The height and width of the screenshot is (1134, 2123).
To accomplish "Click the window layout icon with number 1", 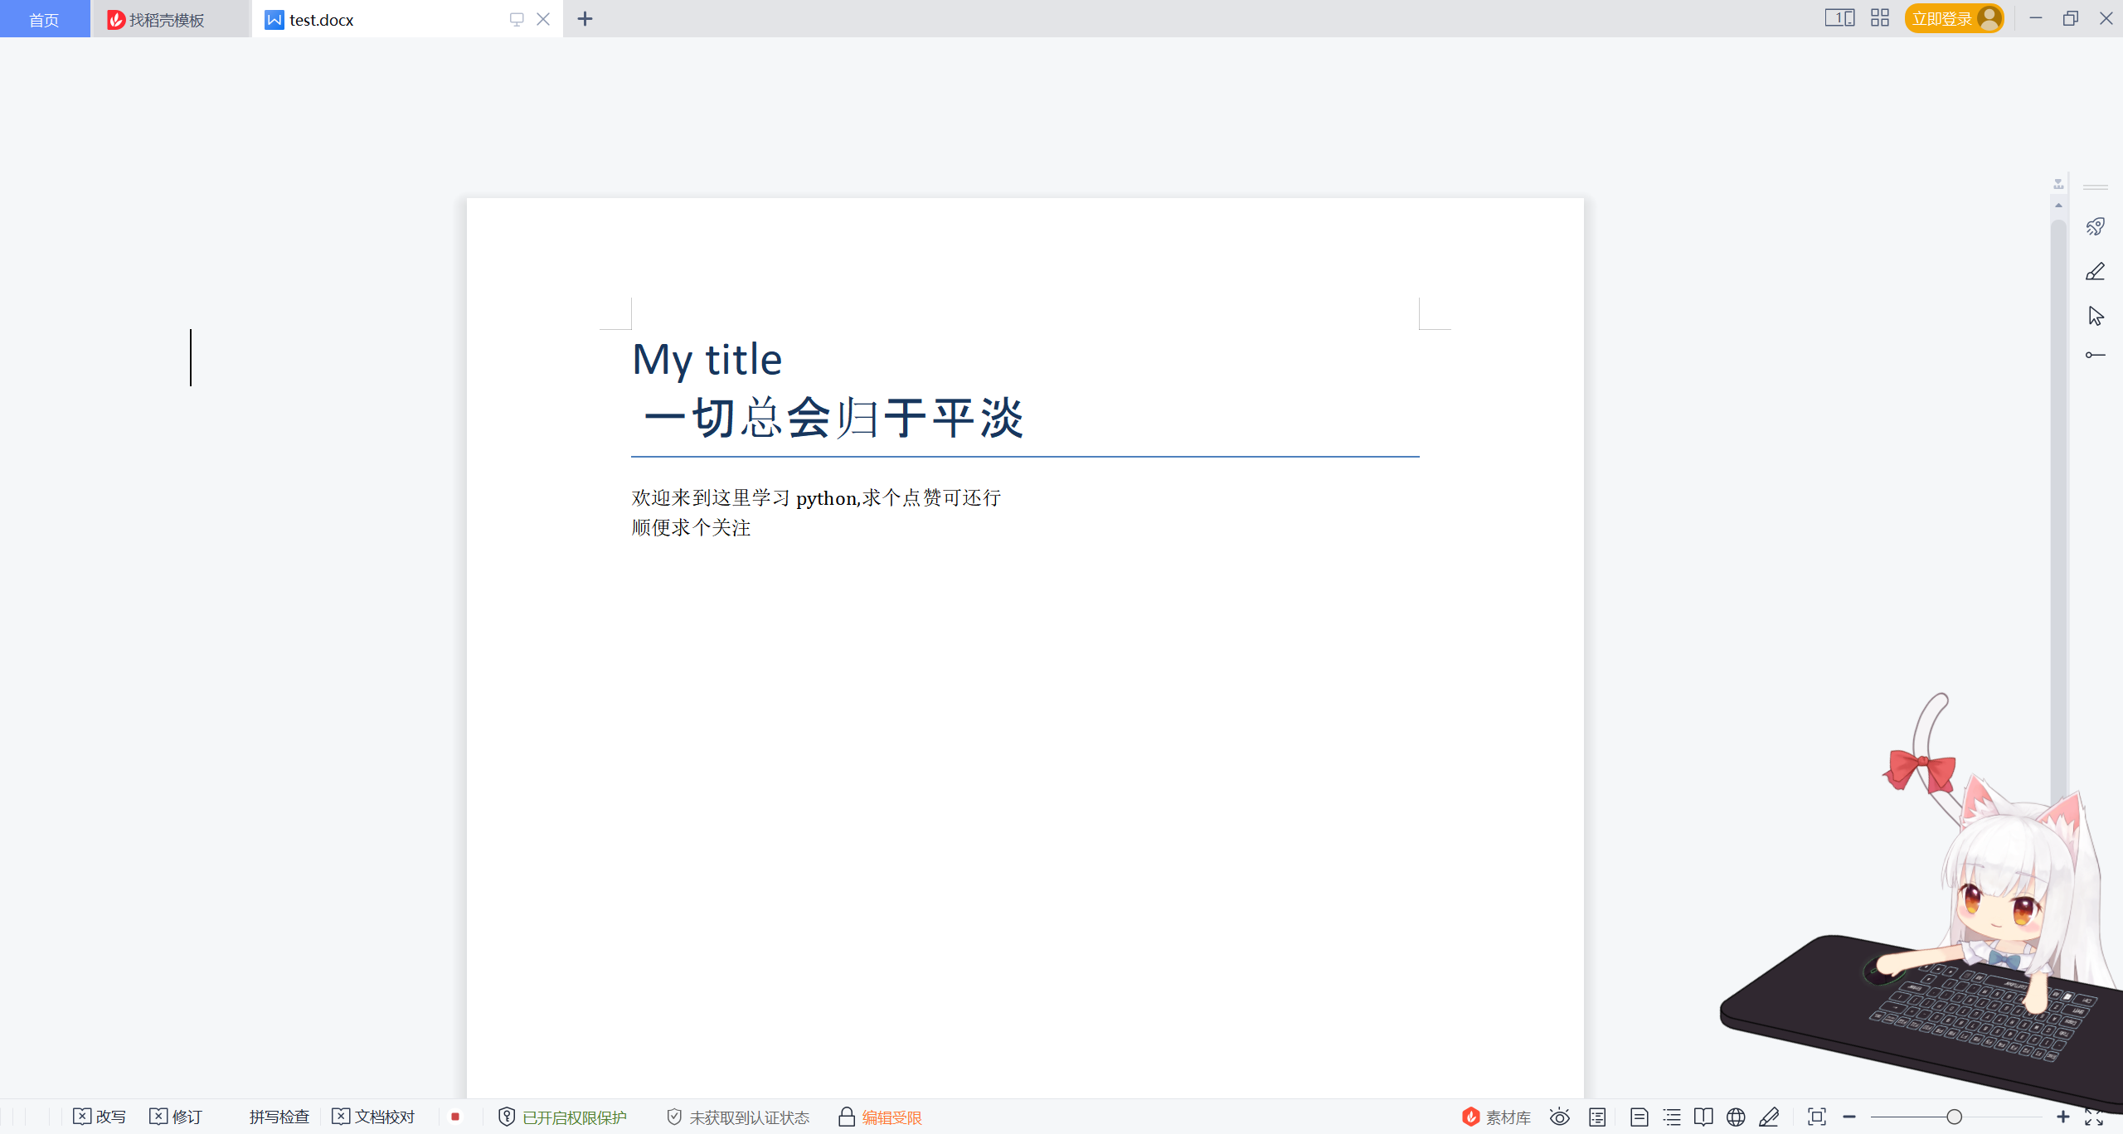I will 1839,17.
